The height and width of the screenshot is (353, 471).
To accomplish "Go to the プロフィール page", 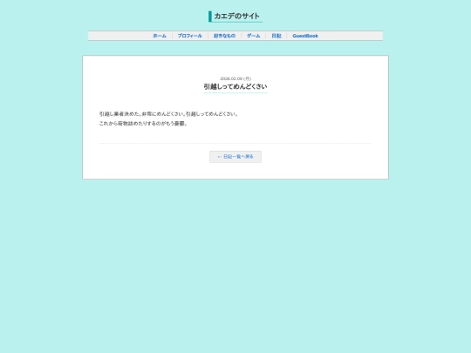I will [189, 36].
